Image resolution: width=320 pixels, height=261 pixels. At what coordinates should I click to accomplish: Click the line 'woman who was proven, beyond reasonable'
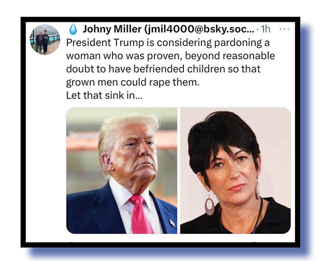170,56
